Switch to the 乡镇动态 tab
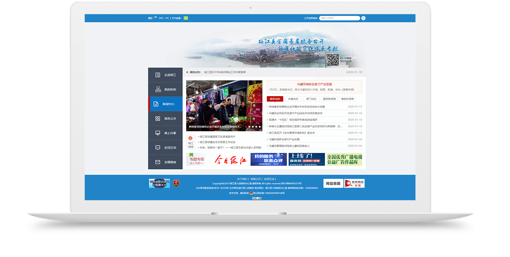510x257 pixels. (293, 99)
